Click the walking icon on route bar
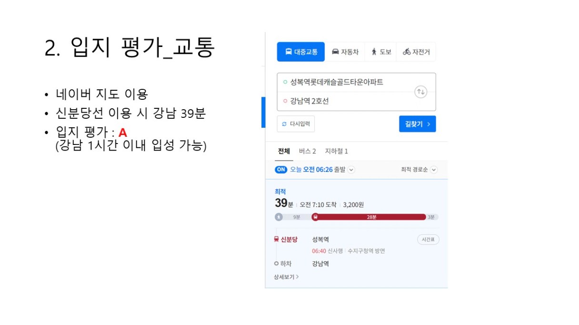The width and height of the screenshot is (579, 325). point(279,217)
